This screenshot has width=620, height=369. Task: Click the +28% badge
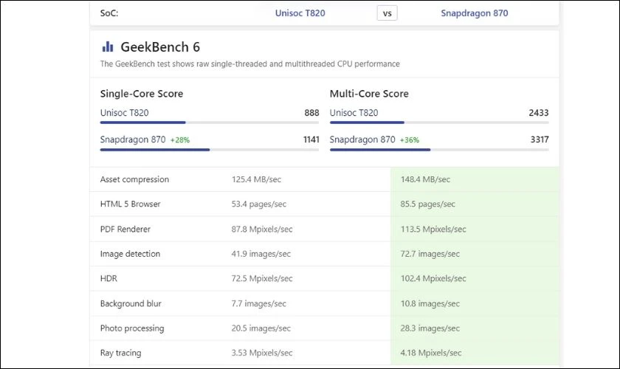(x=180, y=140)
